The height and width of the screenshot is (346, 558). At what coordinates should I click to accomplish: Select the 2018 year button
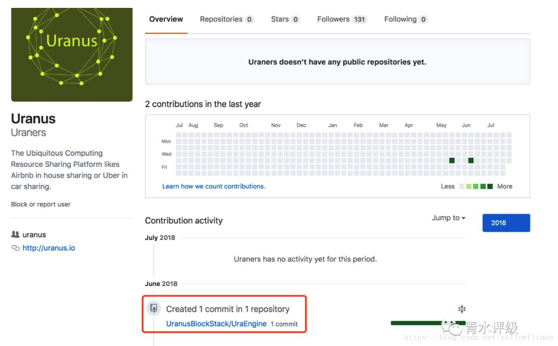click(x=506, y=223)
